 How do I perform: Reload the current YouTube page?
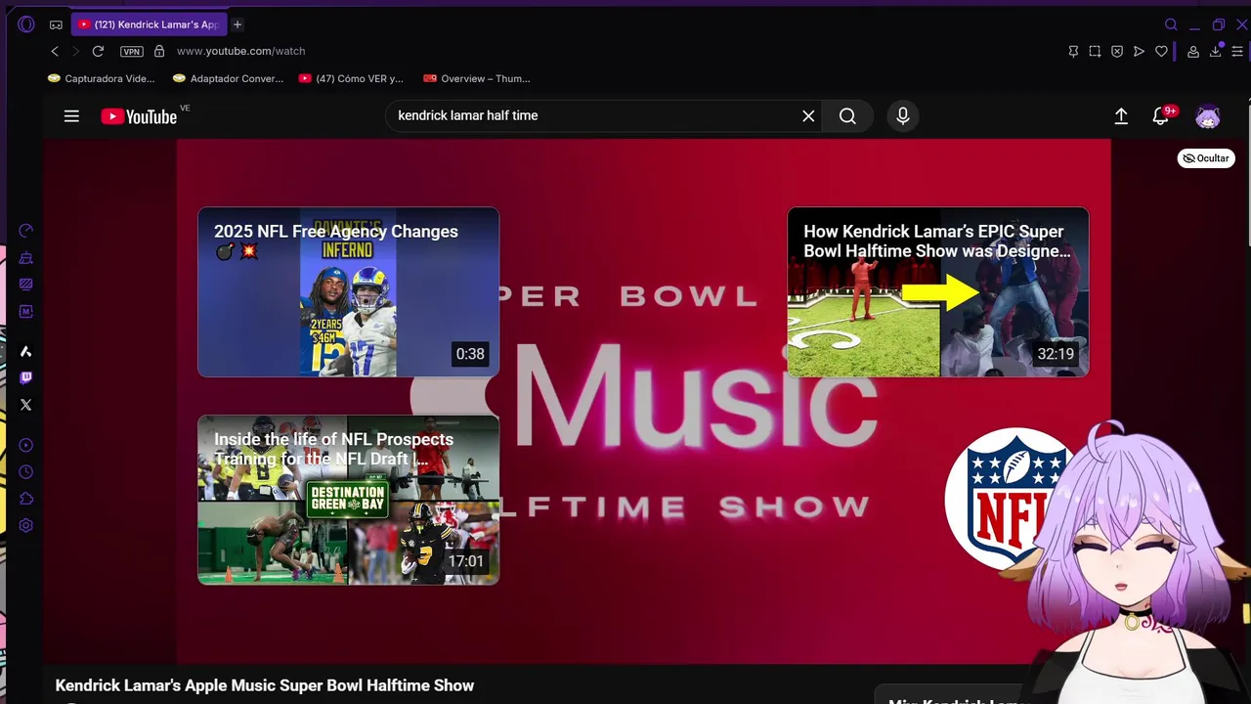(98, 51)
